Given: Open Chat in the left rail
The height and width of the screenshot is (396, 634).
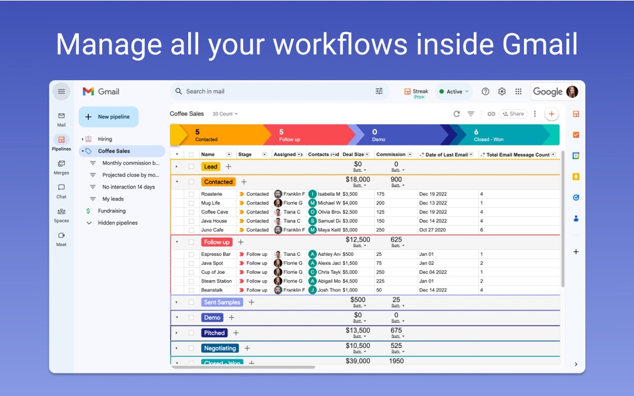Looking at the screenshot, I should pyautogui.click(x=61, y=191).
